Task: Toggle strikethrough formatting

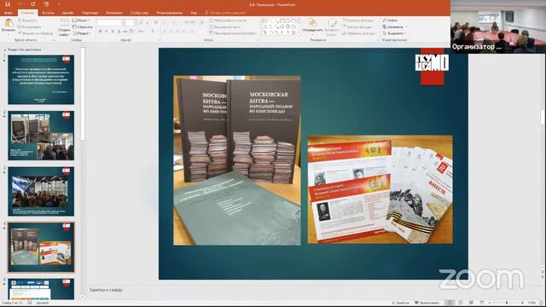Action: 125,32
